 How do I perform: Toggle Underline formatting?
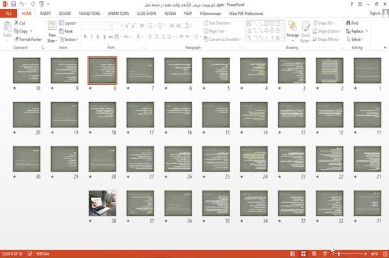click(x=98, y=37)
